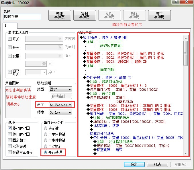The image size is (194, 170).
Task: Enable the first 开关 condition checkbox
Action: coord(10,39)
